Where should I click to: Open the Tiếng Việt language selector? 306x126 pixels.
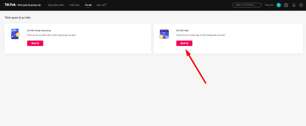tap(269, 5)
